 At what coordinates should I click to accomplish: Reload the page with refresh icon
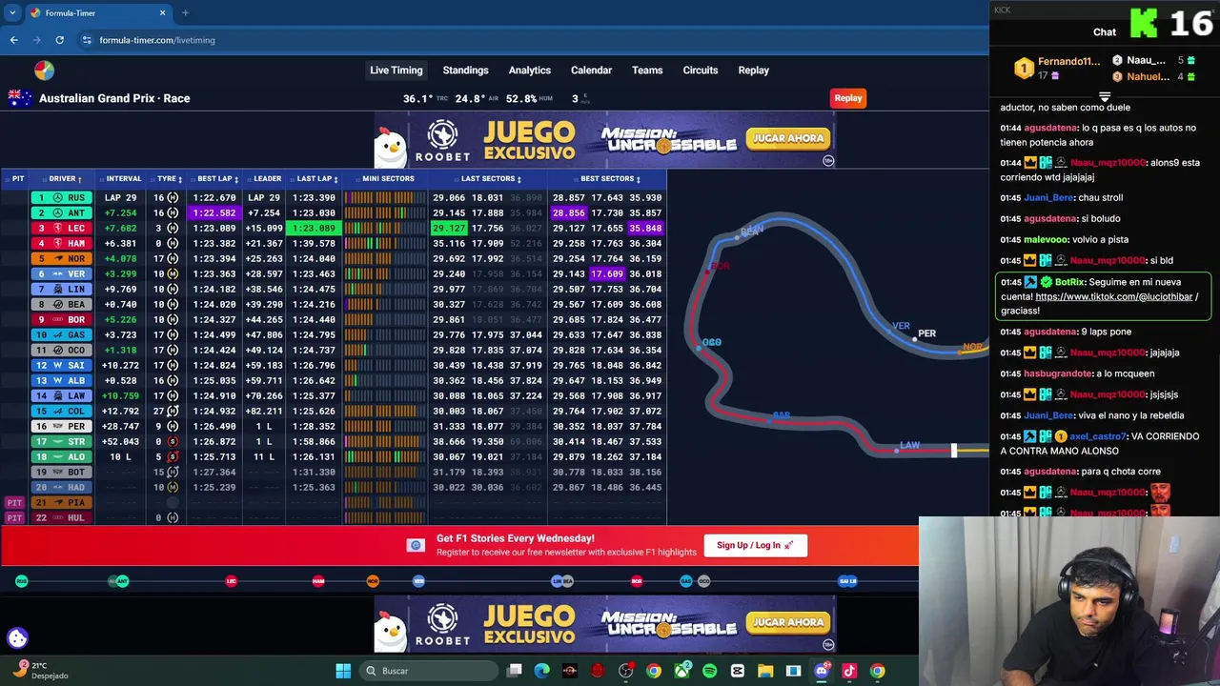pos(59,40)
